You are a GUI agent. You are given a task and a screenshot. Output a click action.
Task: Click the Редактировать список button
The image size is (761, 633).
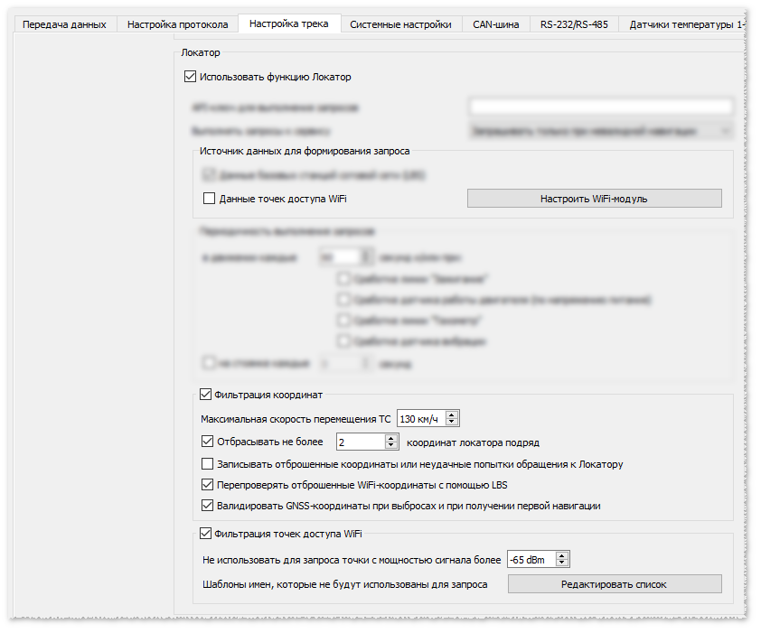coord(614,584)
